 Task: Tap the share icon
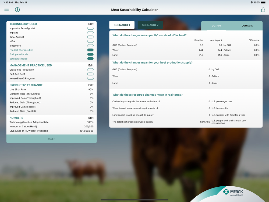[263, 10]
